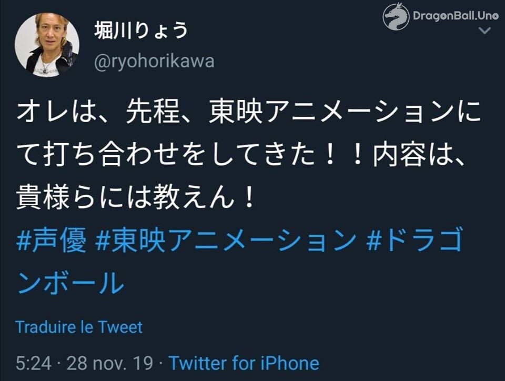Click the DragonBall.Uno watermark text

456,15
